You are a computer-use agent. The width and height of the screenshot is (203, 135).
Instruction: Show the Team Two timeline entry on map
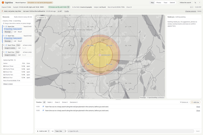click(x=198, y=107)
